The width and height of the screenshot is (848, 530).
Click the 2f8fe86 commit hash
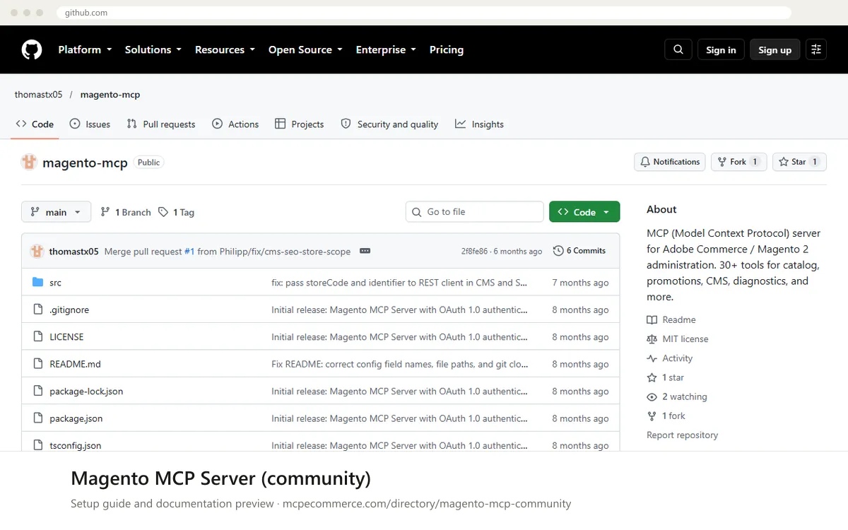coord(474,251)
